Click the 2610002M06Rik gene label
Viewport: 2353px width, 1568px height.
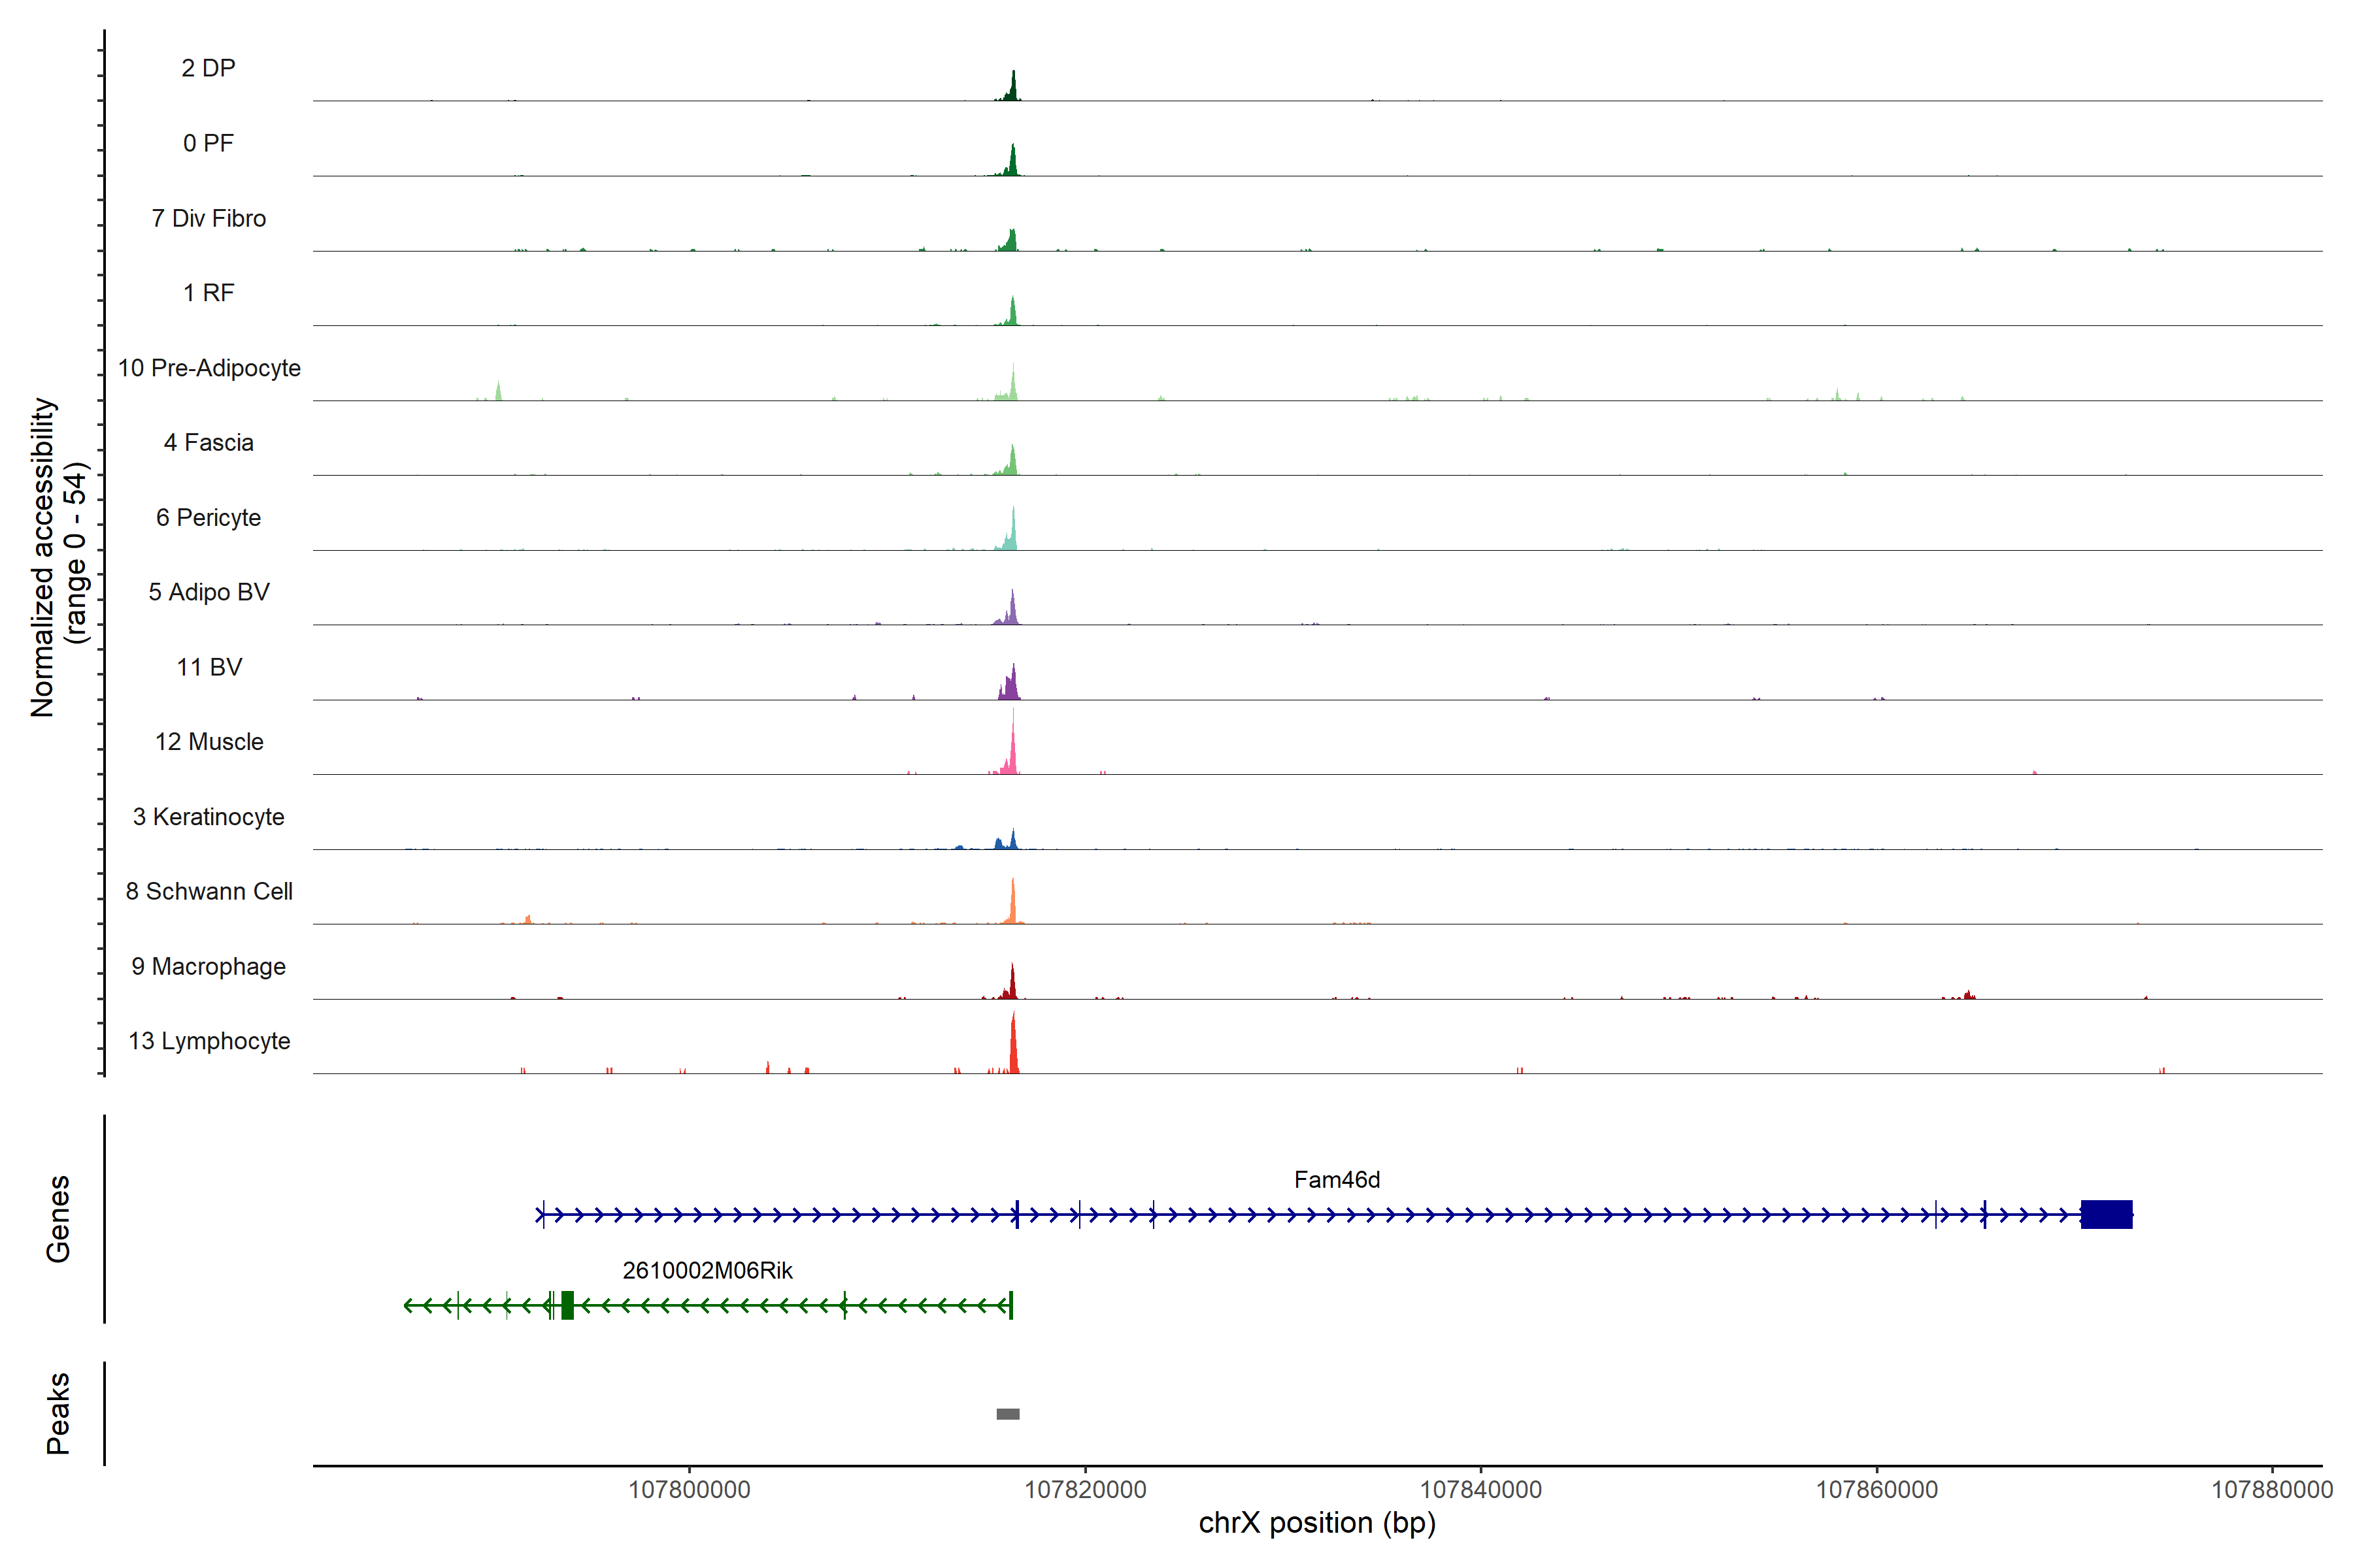tap(707, 1270)
